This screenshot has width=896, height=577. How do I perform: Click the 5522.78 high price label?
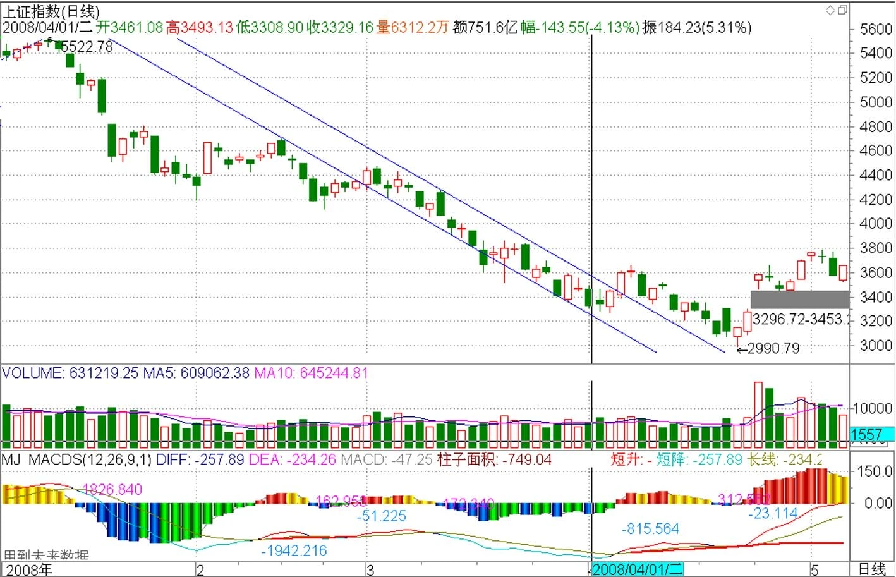88,47
